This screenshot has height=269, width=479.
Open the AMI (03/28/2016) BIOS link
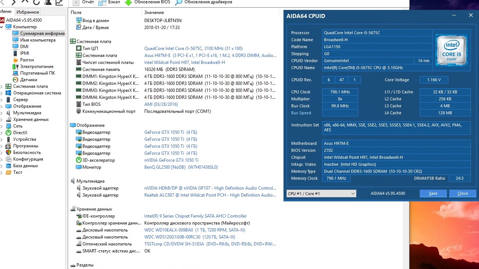161,104
